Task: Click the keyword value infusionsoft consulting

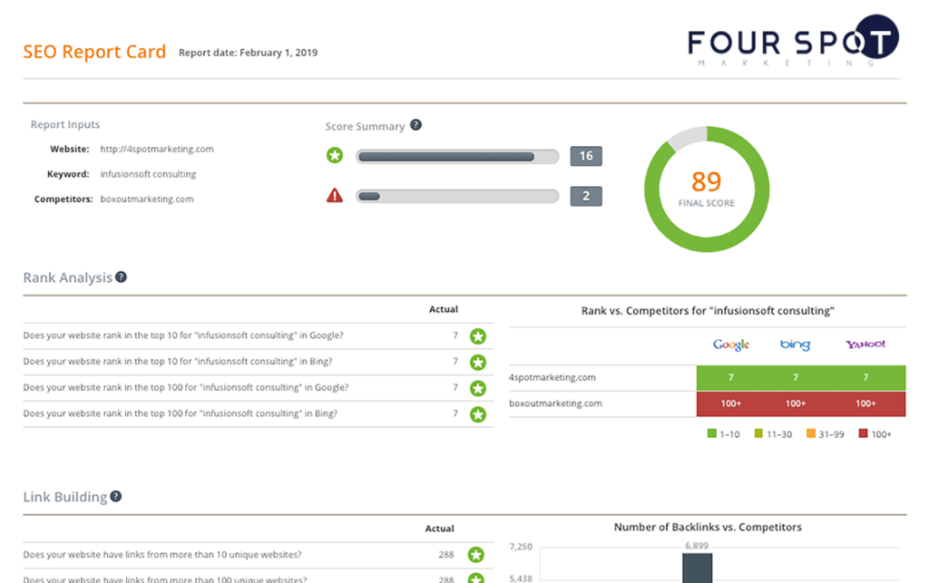Action: pyautogui.click(x=148, y=174)
